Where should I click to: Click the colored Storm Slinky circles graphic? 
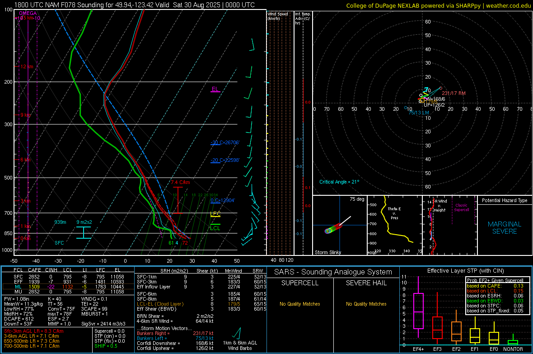333,228
